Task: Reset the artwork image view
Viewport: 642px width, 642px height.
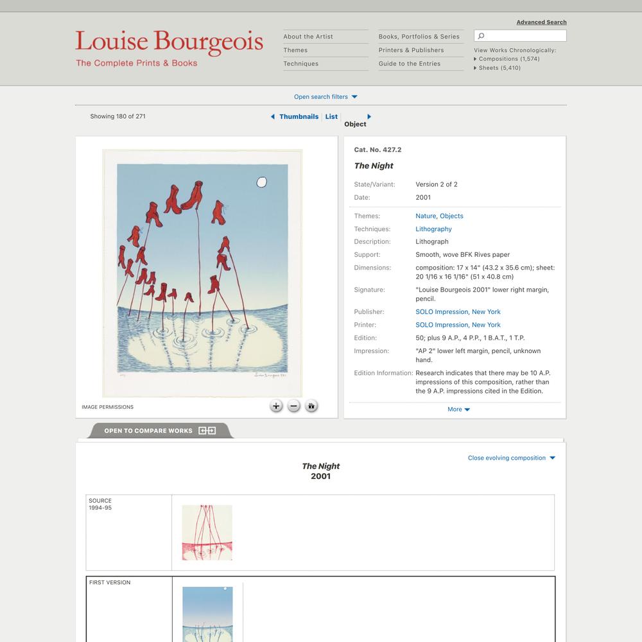Action: coord(311,406)
